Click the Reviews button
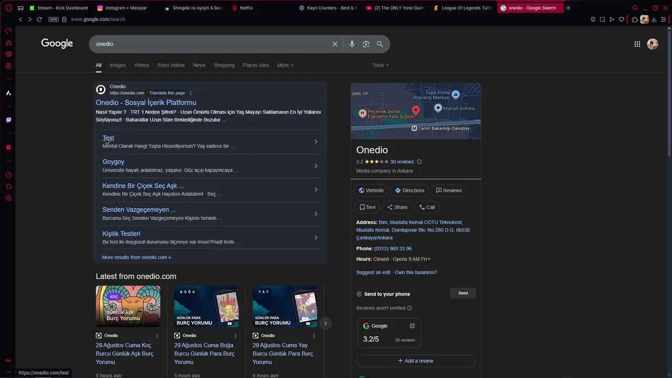This screenshot has width=672, height=378. 449,191
